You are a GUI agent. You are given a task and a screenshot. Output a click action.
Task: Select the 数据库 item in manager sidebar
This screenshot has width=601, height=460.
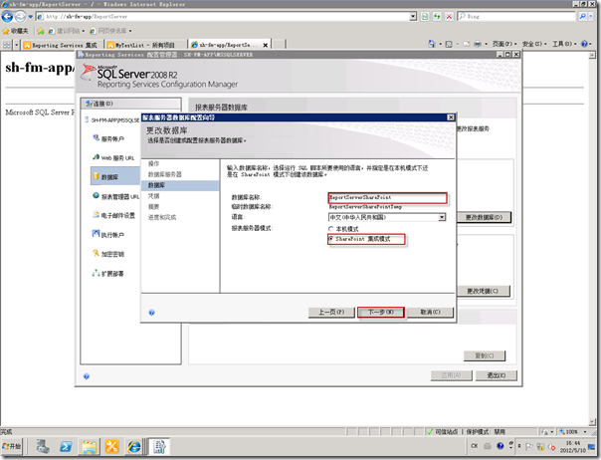115,176
